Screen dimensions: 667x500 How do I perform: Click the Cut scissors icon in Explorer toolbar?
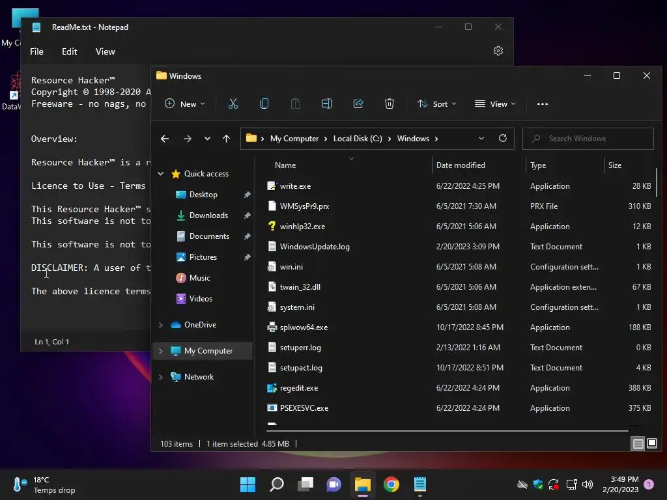coord(233,104)
